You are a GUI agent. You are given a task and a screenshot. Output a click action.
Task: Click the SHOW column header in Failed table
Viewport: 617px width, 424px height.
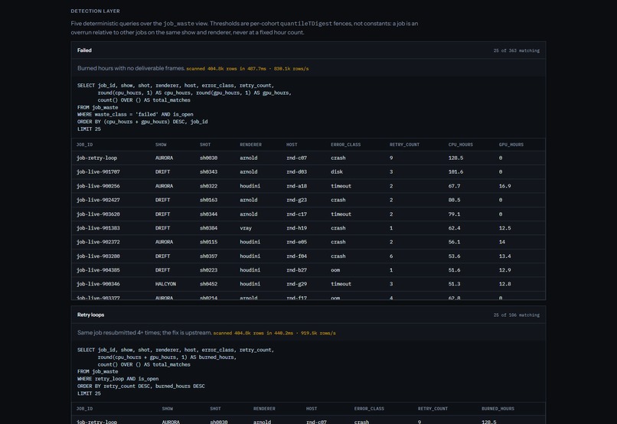click(x=161, y=145)
